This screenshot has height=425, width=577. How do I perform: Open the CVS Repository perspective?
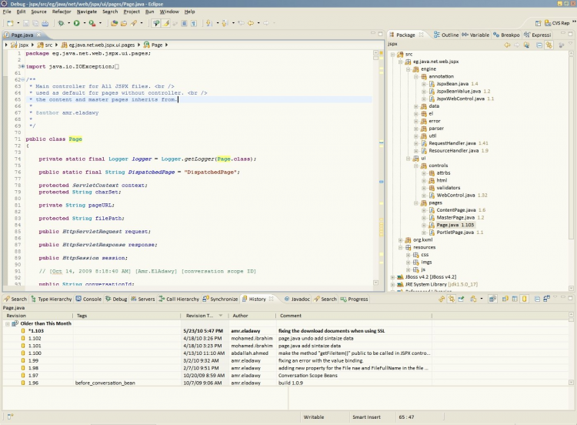555,24
